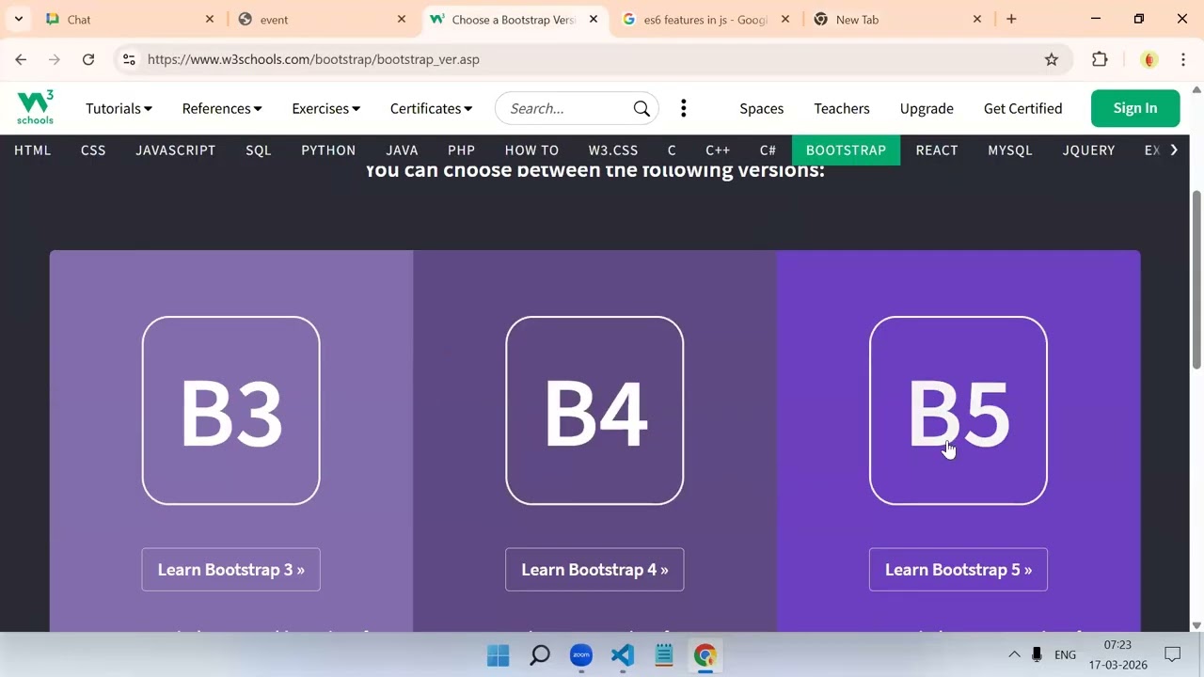Viewport: 1204px width, 677px height.
Task: Open a new tab with plus button
Action: point(1011,19)
